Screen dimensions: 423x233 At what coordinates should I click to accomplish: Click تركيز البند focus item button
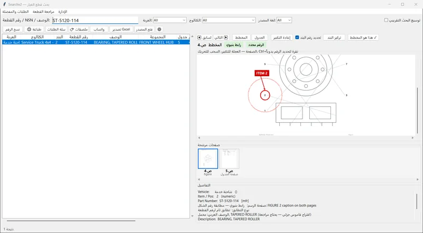(x=334, y=38)
